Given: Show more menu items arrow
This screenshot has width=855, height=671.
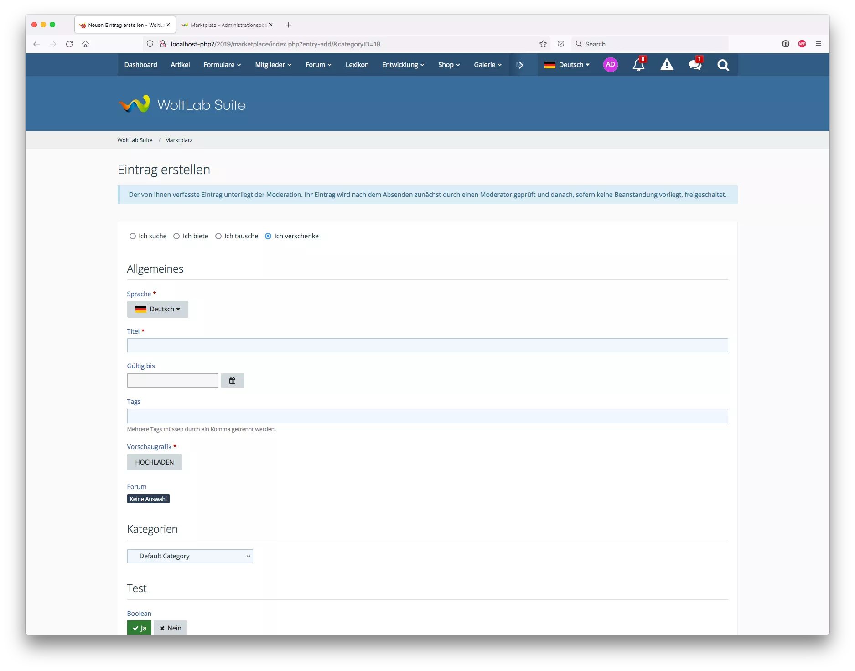Looking at the screenshot, I should click(520, 65).
